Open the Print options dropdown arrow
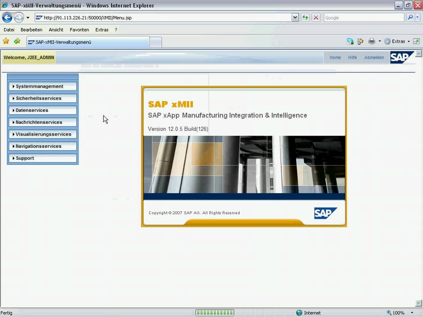The height and width of the screenshot is (317, 423). point(379,41)
